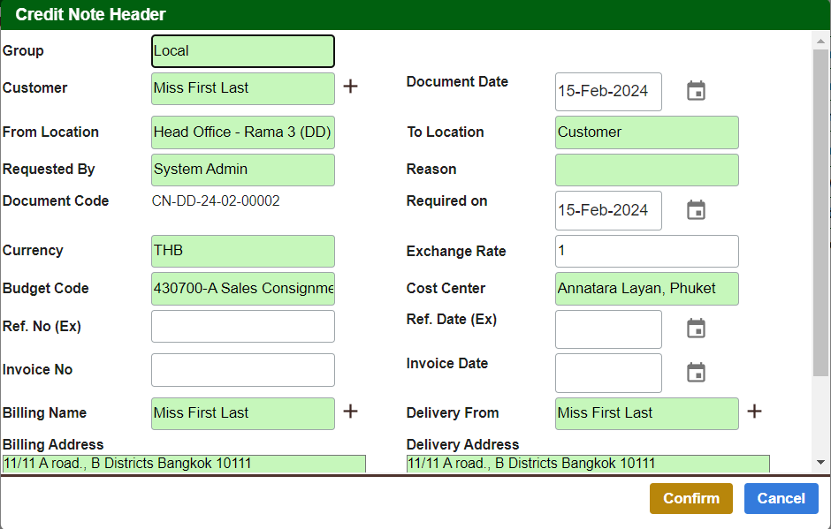Add a new customer with the plus icon
The width and height of the screenshot is (831, 529).
click(x=351, y=86)
